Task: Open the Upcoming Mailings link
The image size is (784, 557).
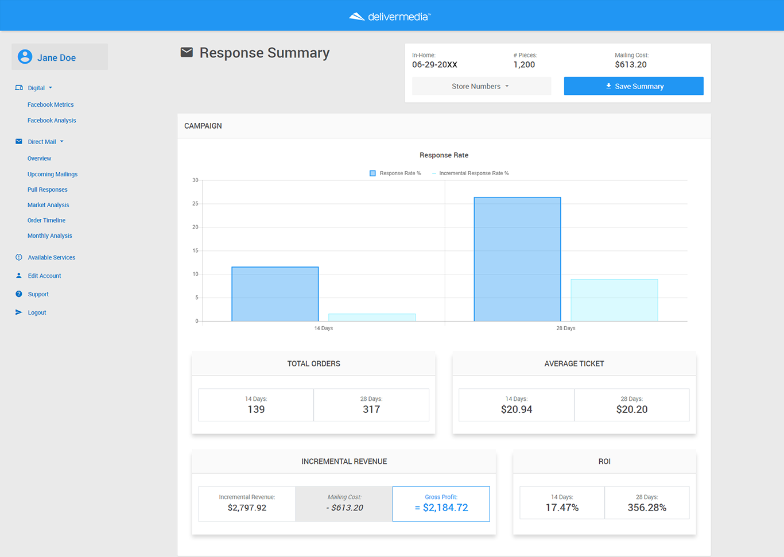Action: pos(52,174)
